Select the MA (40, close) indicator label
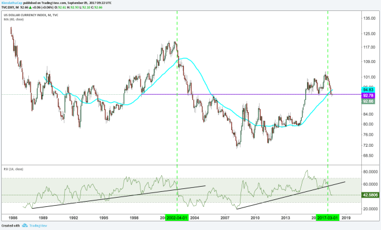 coord(14,19)
